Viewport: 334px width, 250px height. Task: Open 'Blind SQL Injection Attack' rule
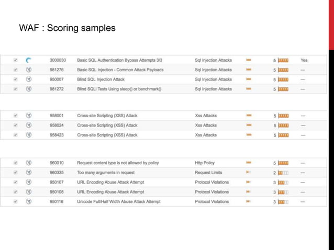tap(101, 79)
